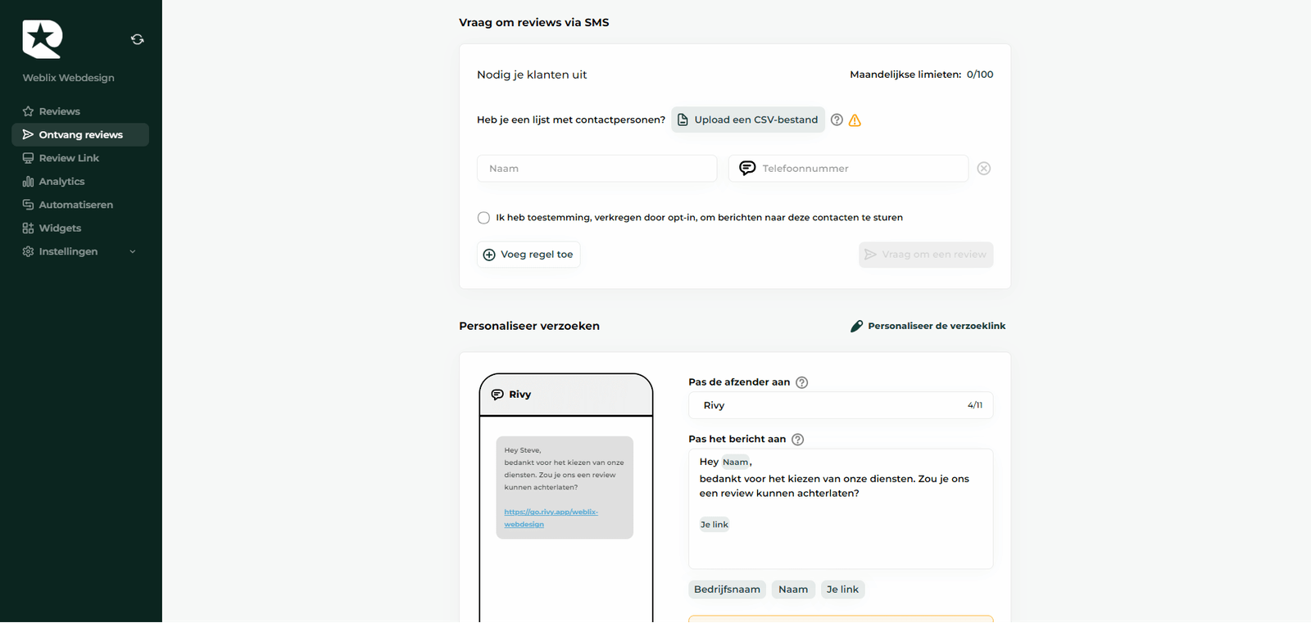1311x623 pixels.
Task: Open Automatiseren in the sidebar
Action: (75, 205)
